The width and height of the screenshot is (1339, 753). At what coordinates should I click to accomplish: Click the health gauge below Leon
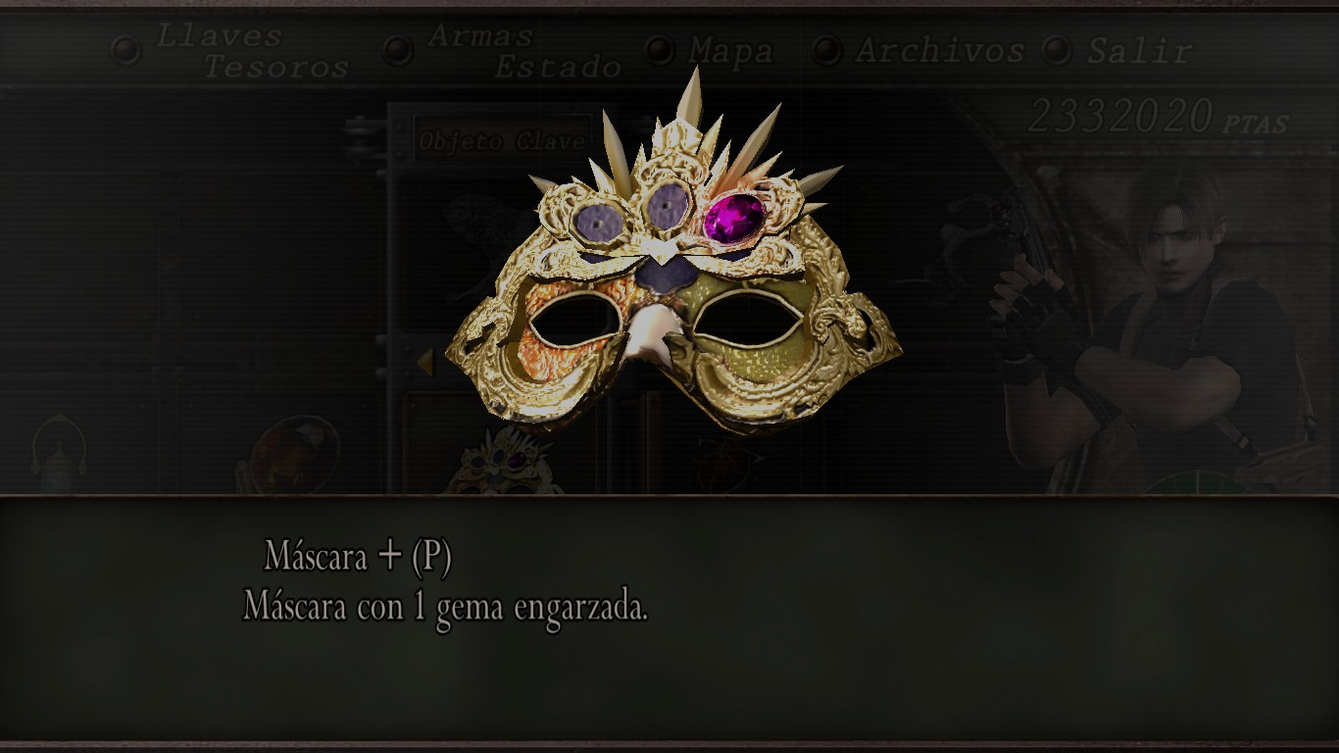click(x=1196, y=483)
